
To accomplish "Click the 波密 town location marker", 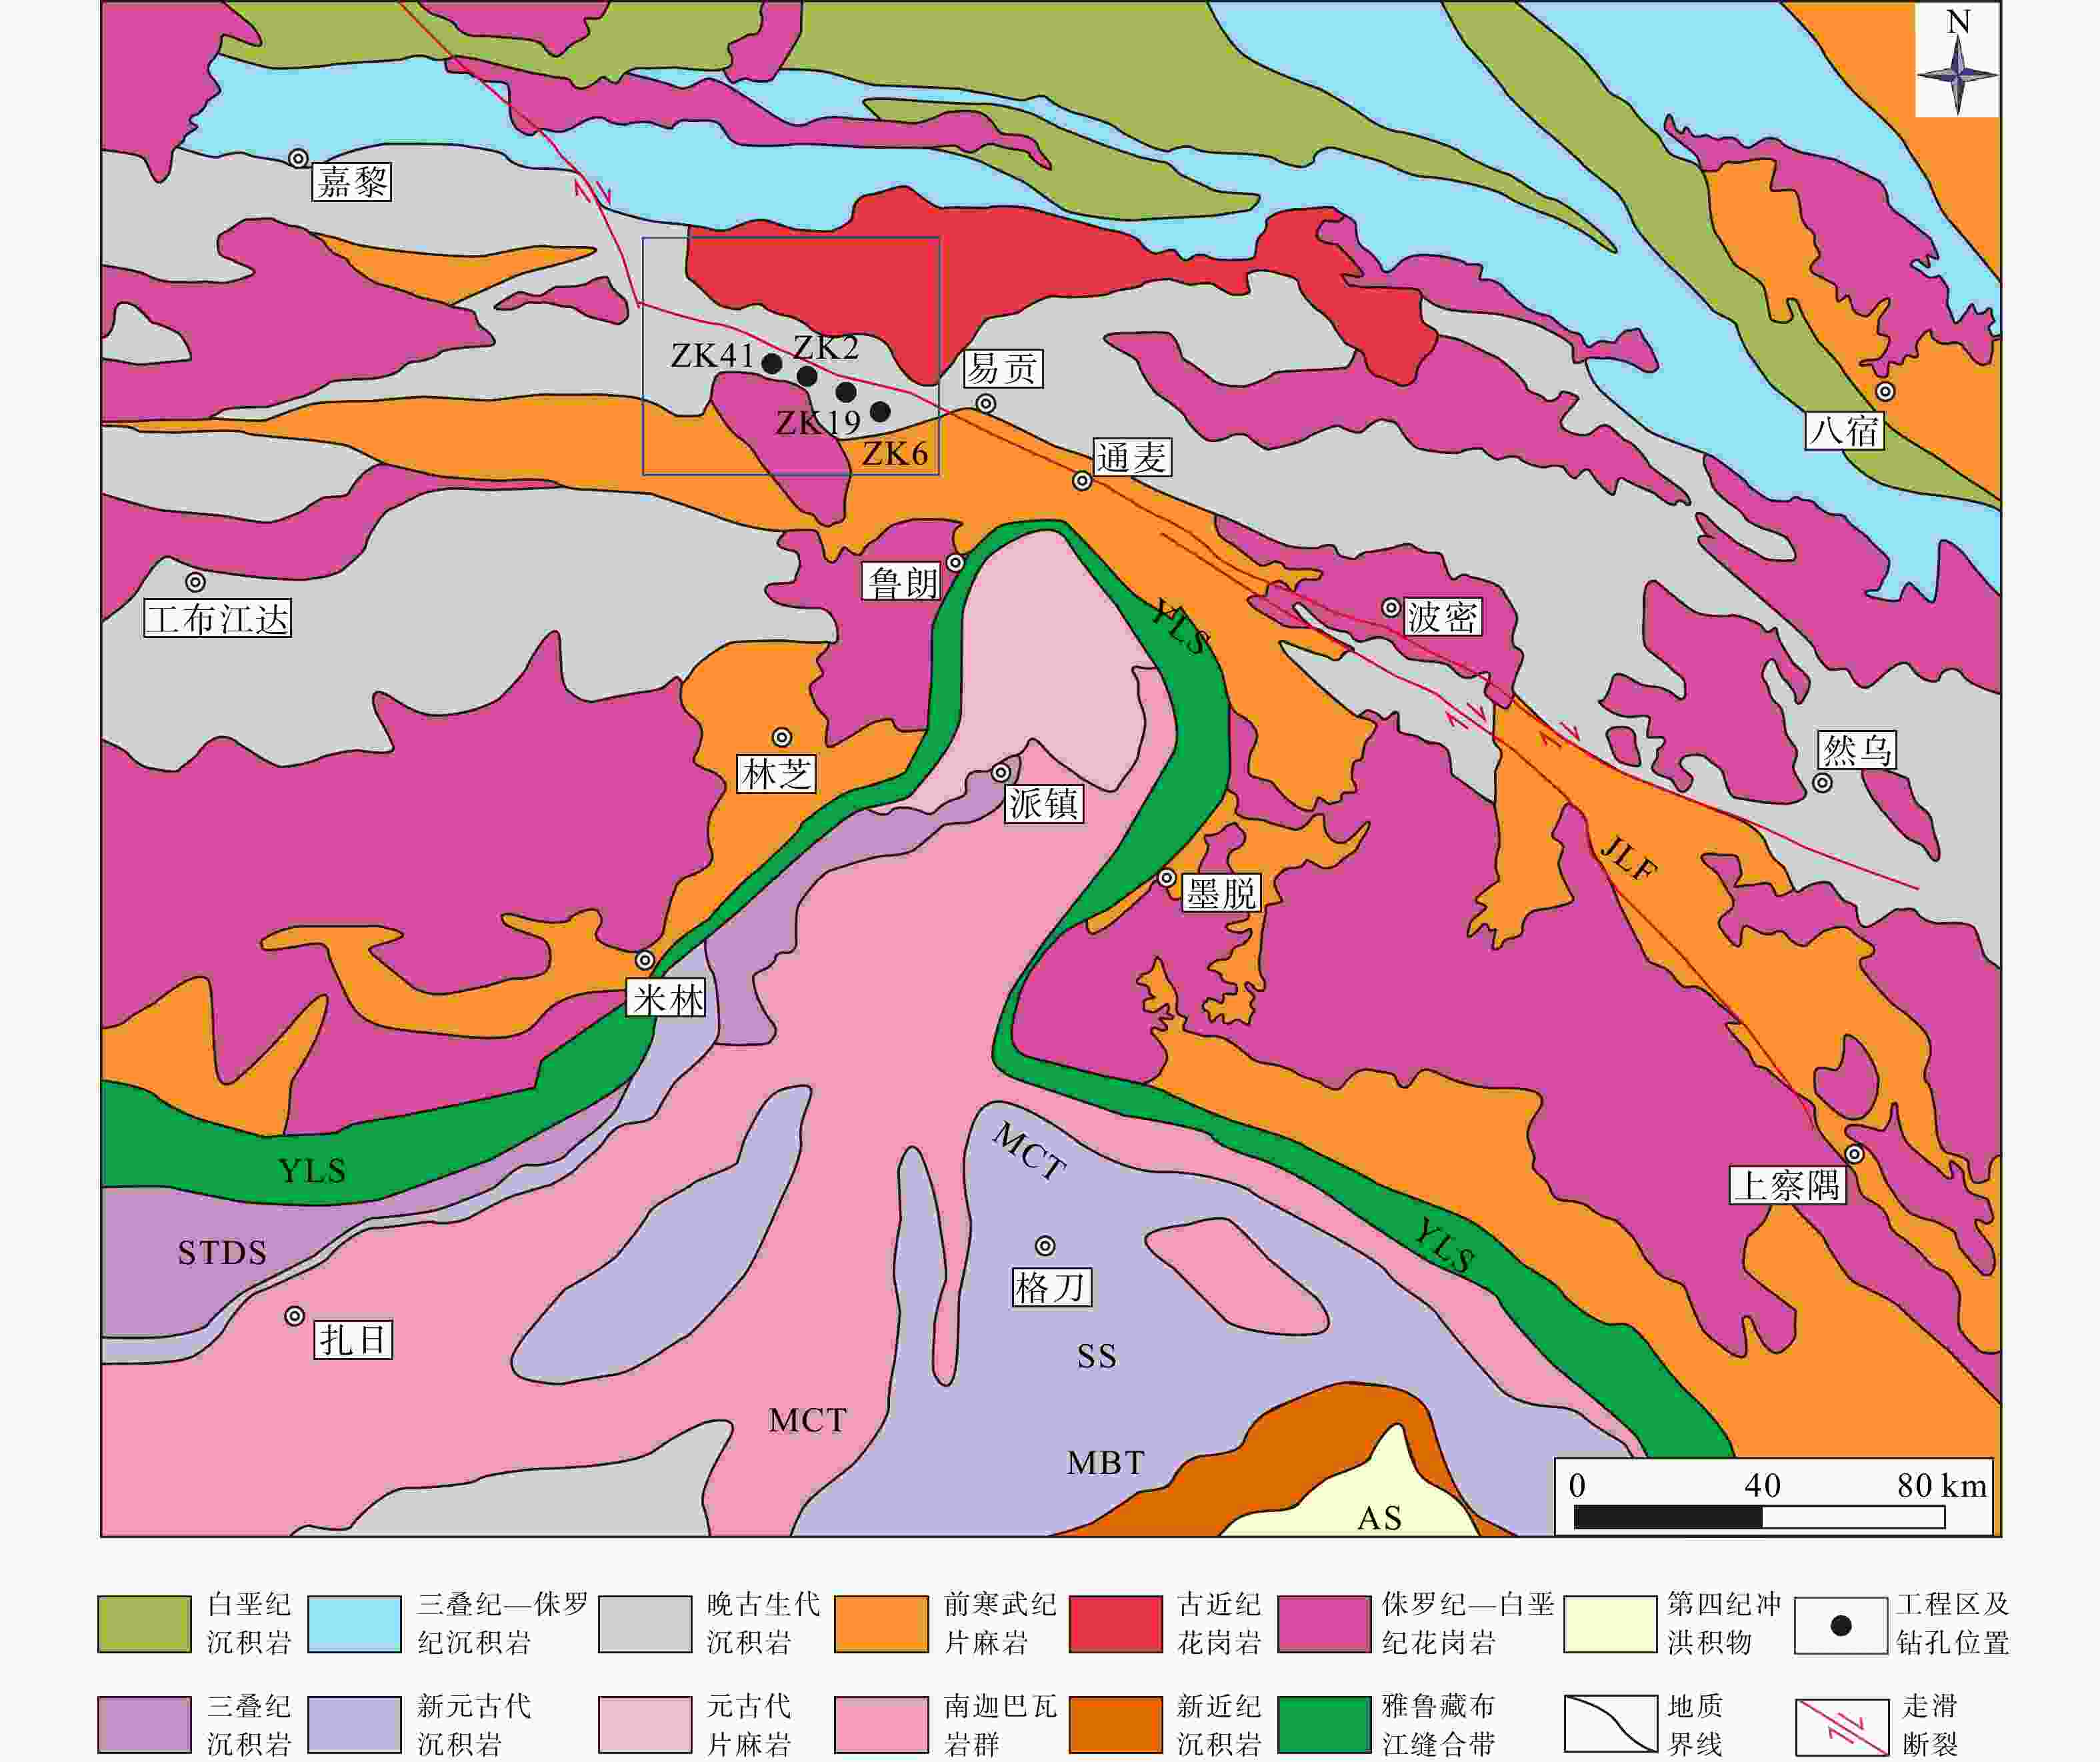I will tap(1391, 608).
